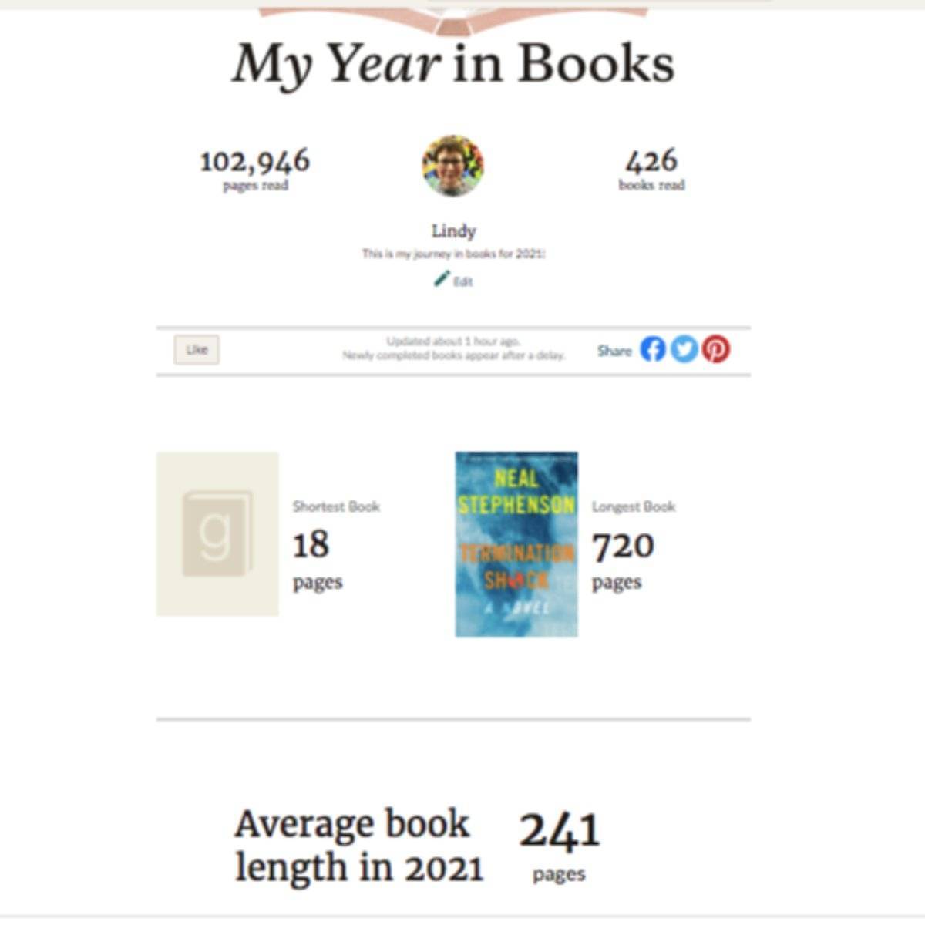Click the journey in books for 2021 description
Screen dimensions: 925x925
click(x=453, y=254)
